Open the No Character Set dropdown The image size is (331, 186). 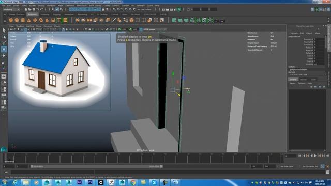(x=310, y=166)
